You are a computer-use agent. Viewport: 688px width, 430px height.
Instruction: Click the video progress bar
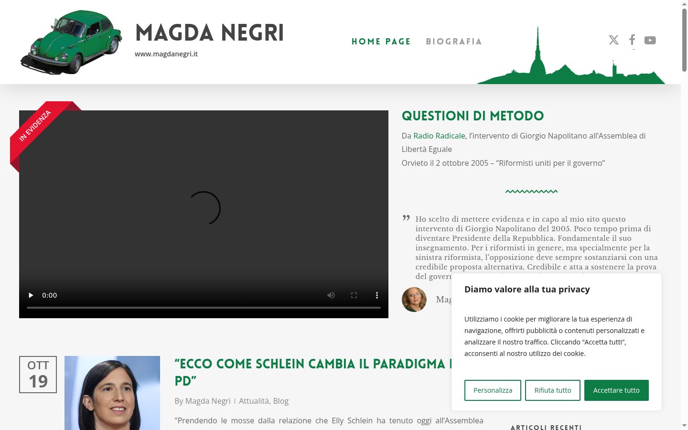tap(204, 308)
